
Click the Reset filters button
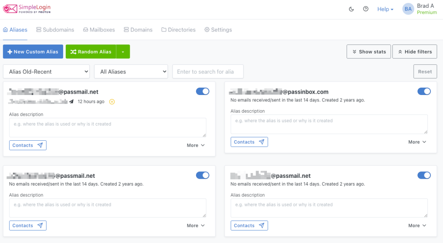click(425, 72)
